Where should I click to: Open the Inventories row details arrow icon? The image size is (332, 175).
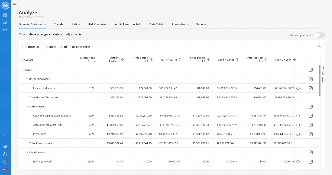tap(311, 134)
